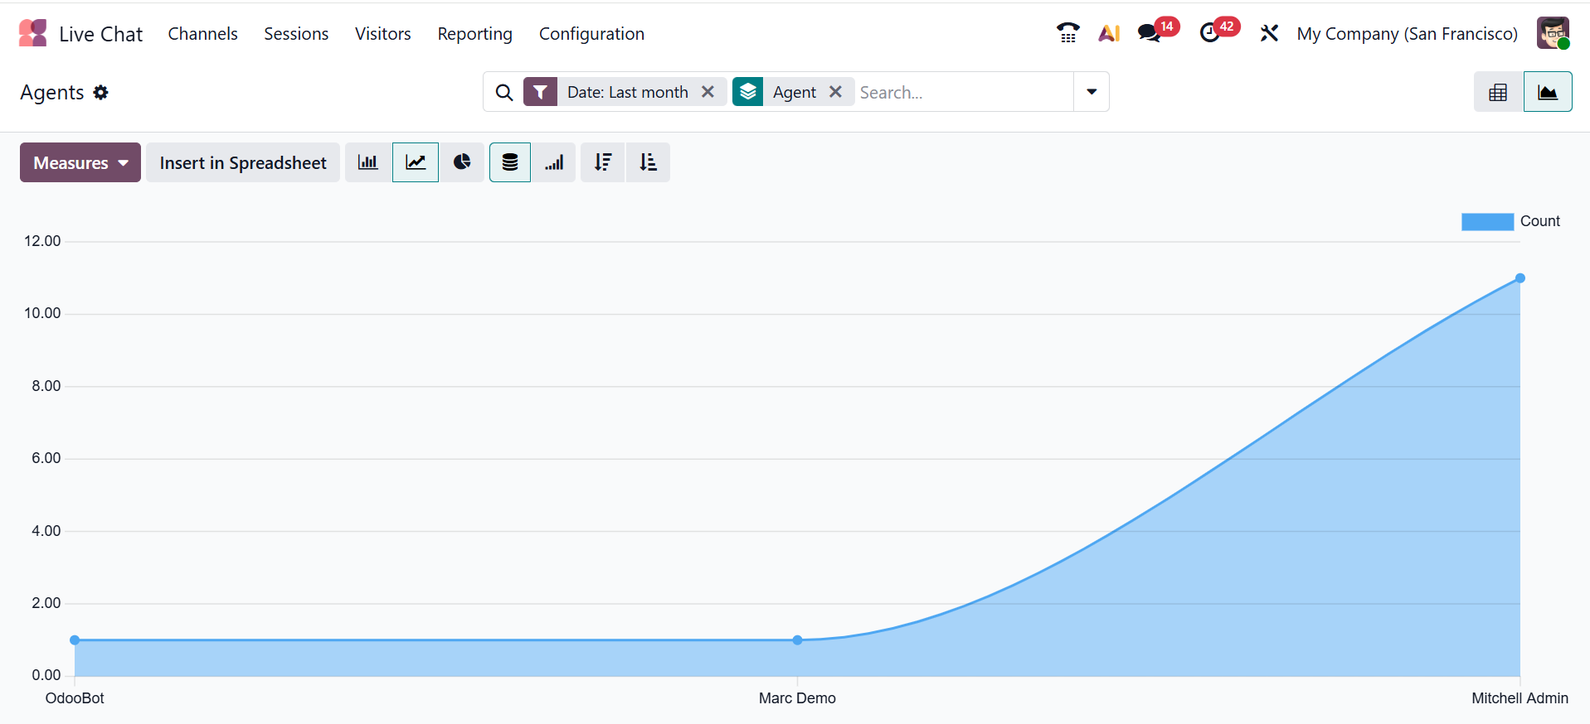Toggle line chart mode
Screen dimensions: 1590x724
tap(416, 162)
